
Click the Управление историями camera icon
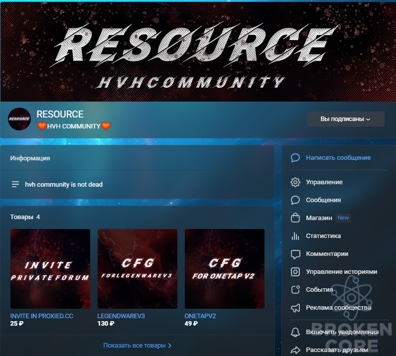click(x=295, y=272)
